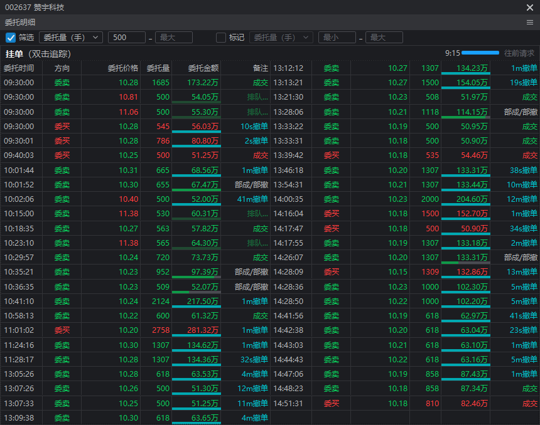540x425 pixels.
Task: Select the 挂单 tab heading
Action: (x=14, y=54)
